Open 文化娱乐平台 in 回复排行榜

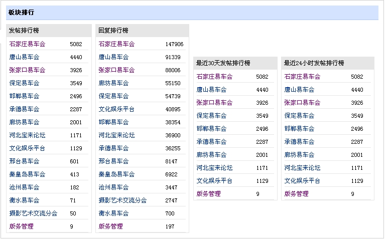tap(117, 109)
